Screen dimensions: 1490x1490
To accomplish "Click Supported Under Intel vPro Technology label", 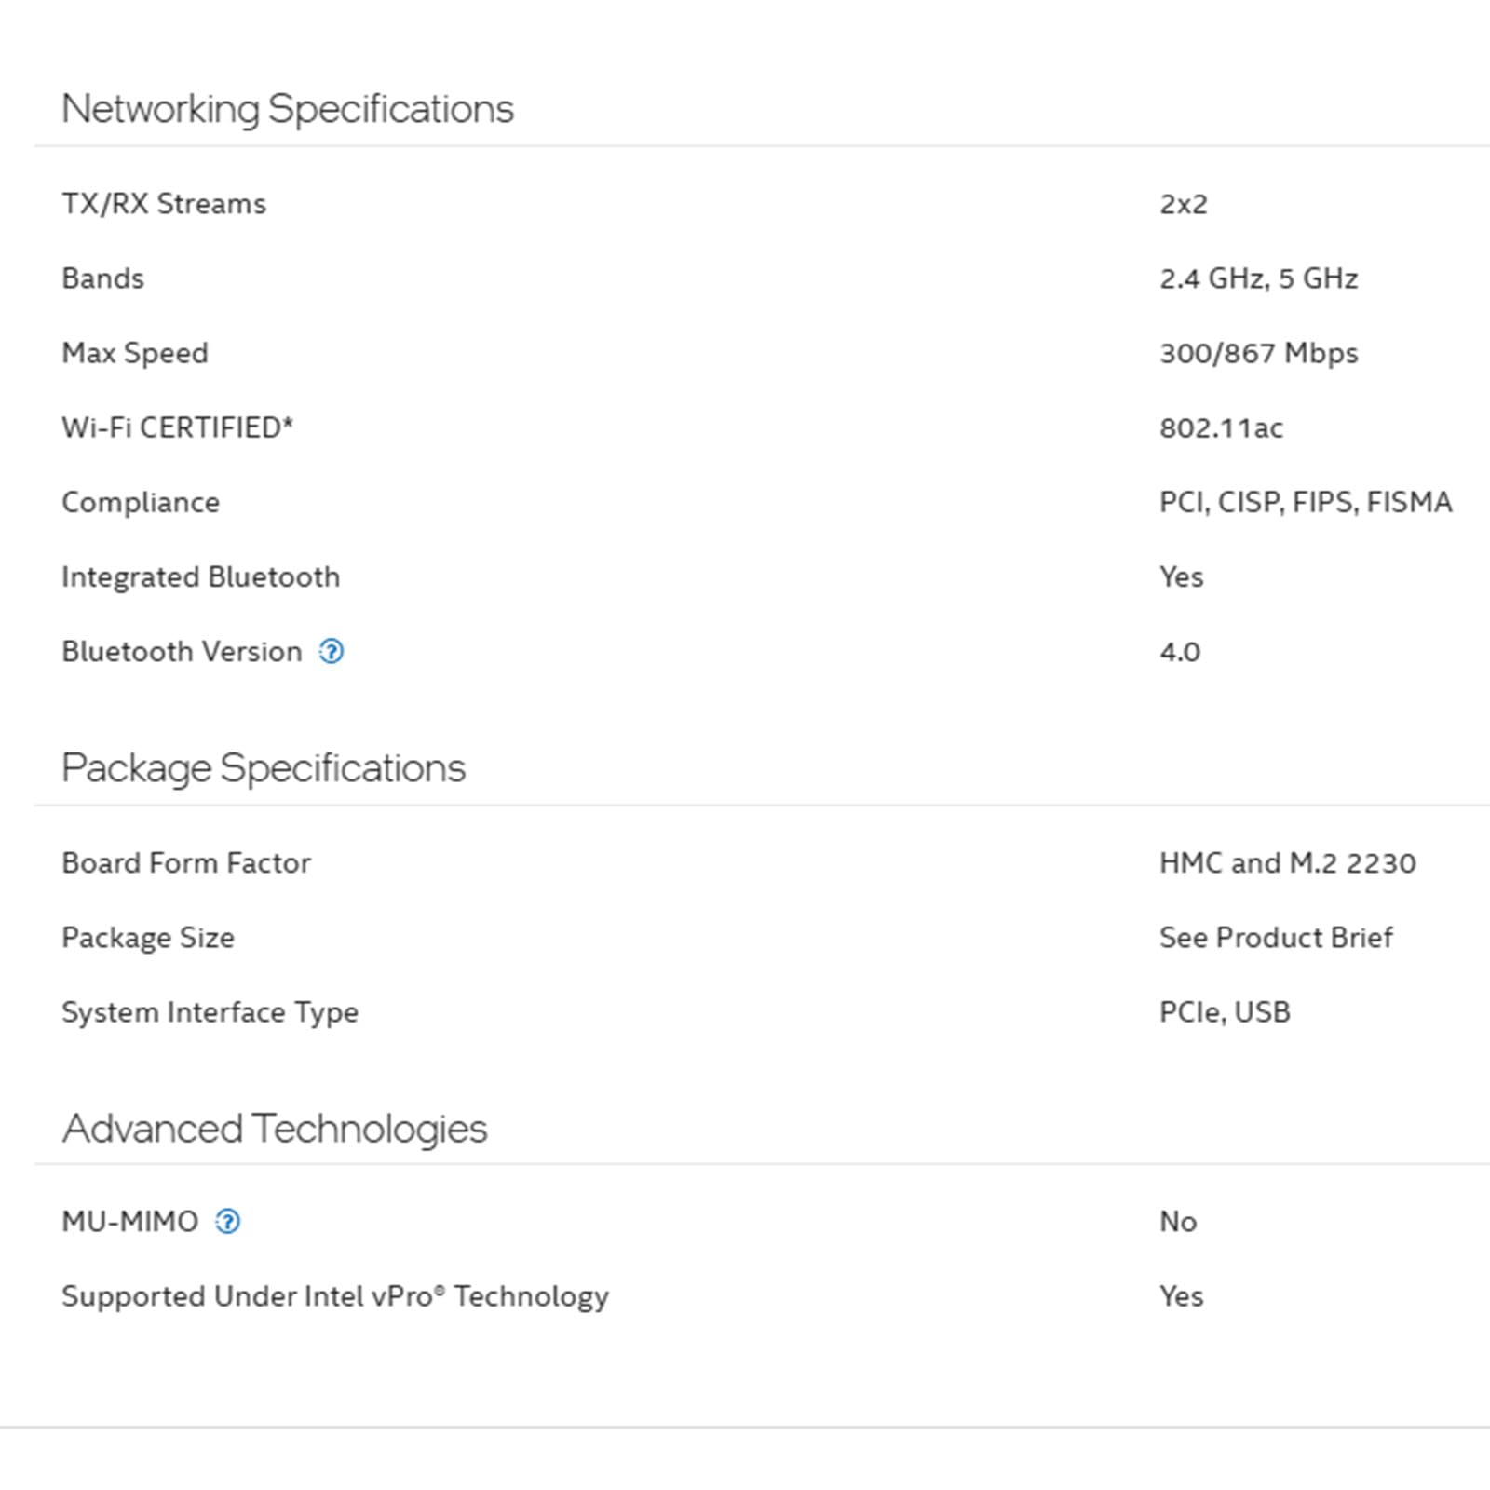I will point(335,1296).
